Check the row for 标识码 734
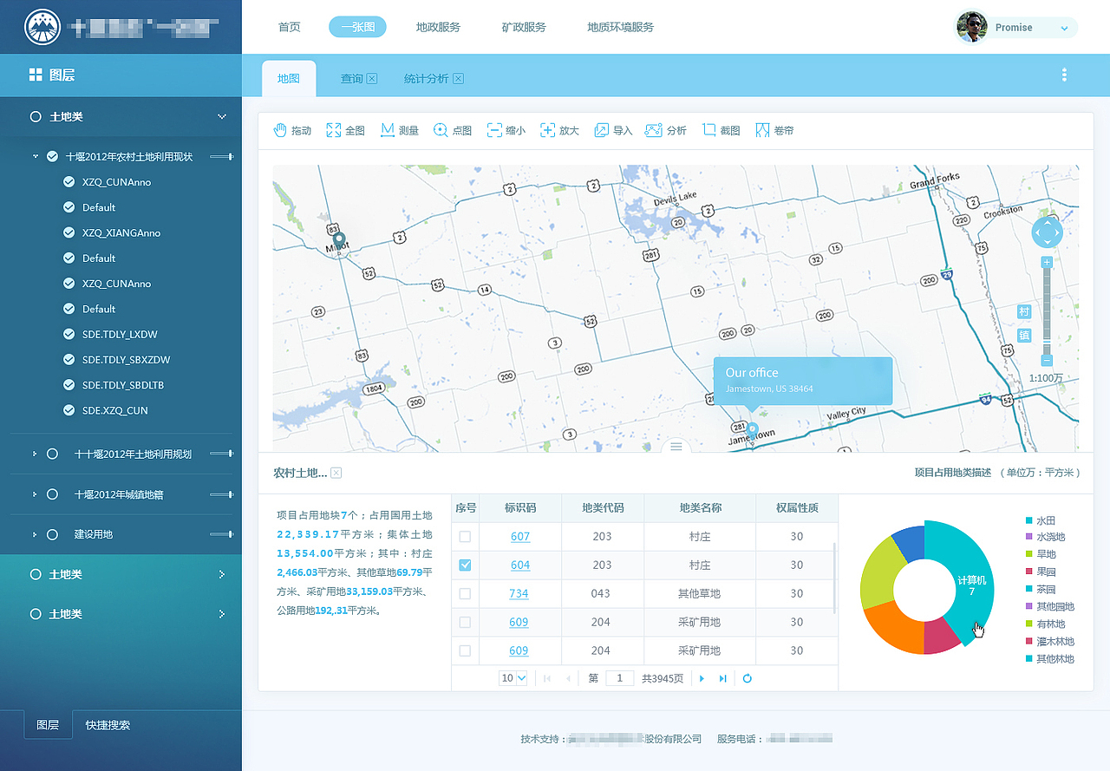Viewport: 1110px width, 771px height. [465, 593]
